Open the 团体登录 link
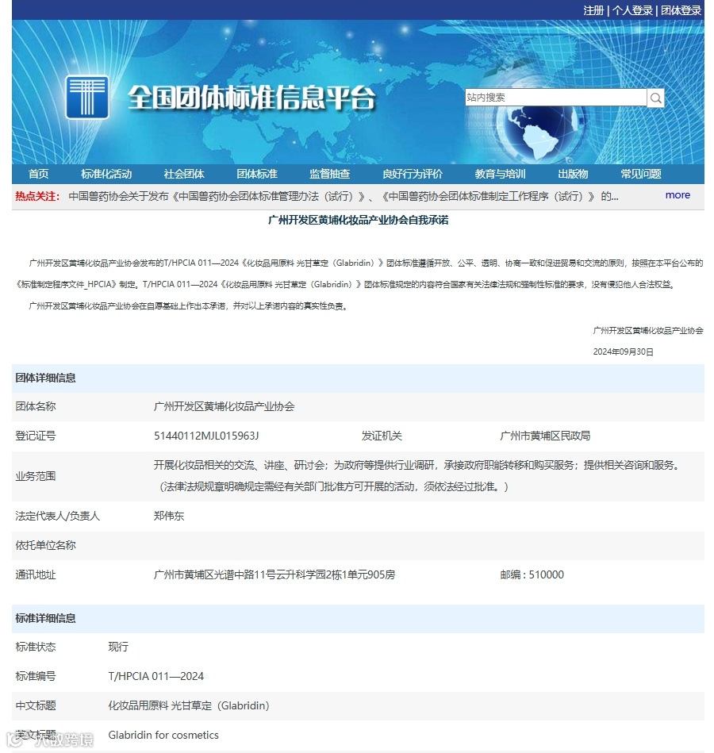The width and height of the screenshot is (714, 753). [681, 10]
